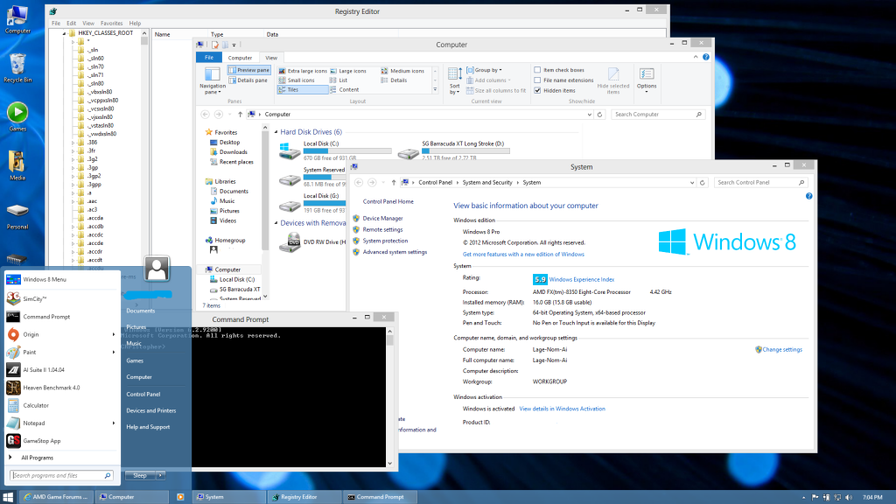The image size is (896, 504).
Task: Click the Navigation pane button in ribbon
Action: (x=212, y=80)
